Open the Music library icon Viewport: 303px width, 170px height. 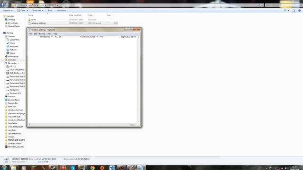pyautogui.click(x=8, y=43)
